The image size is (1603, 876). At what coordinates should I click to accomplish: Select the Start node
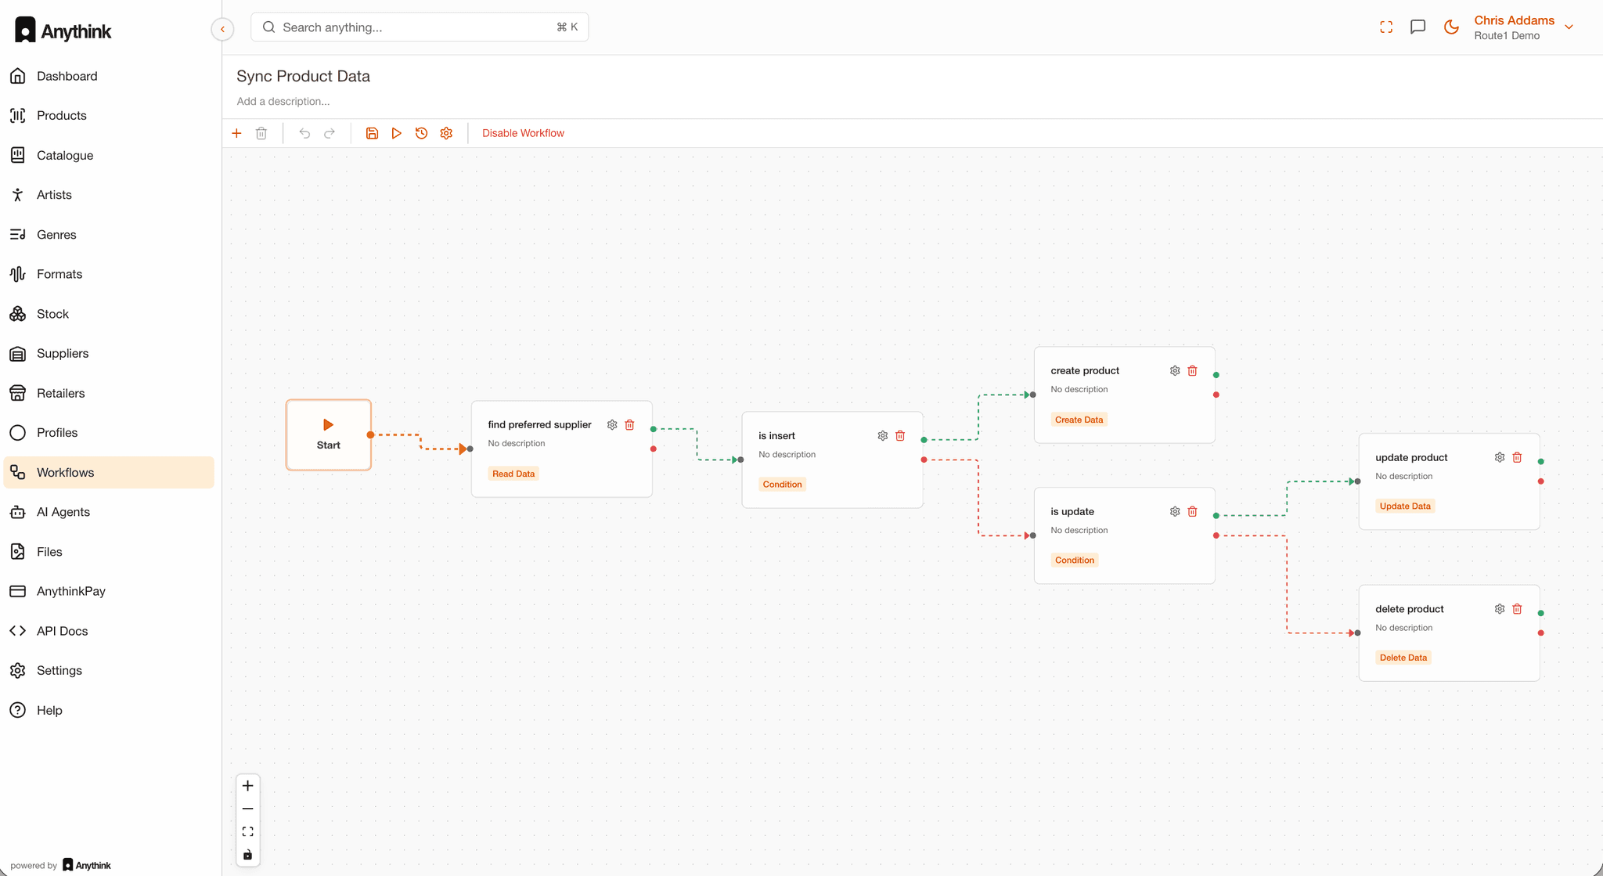328,434
